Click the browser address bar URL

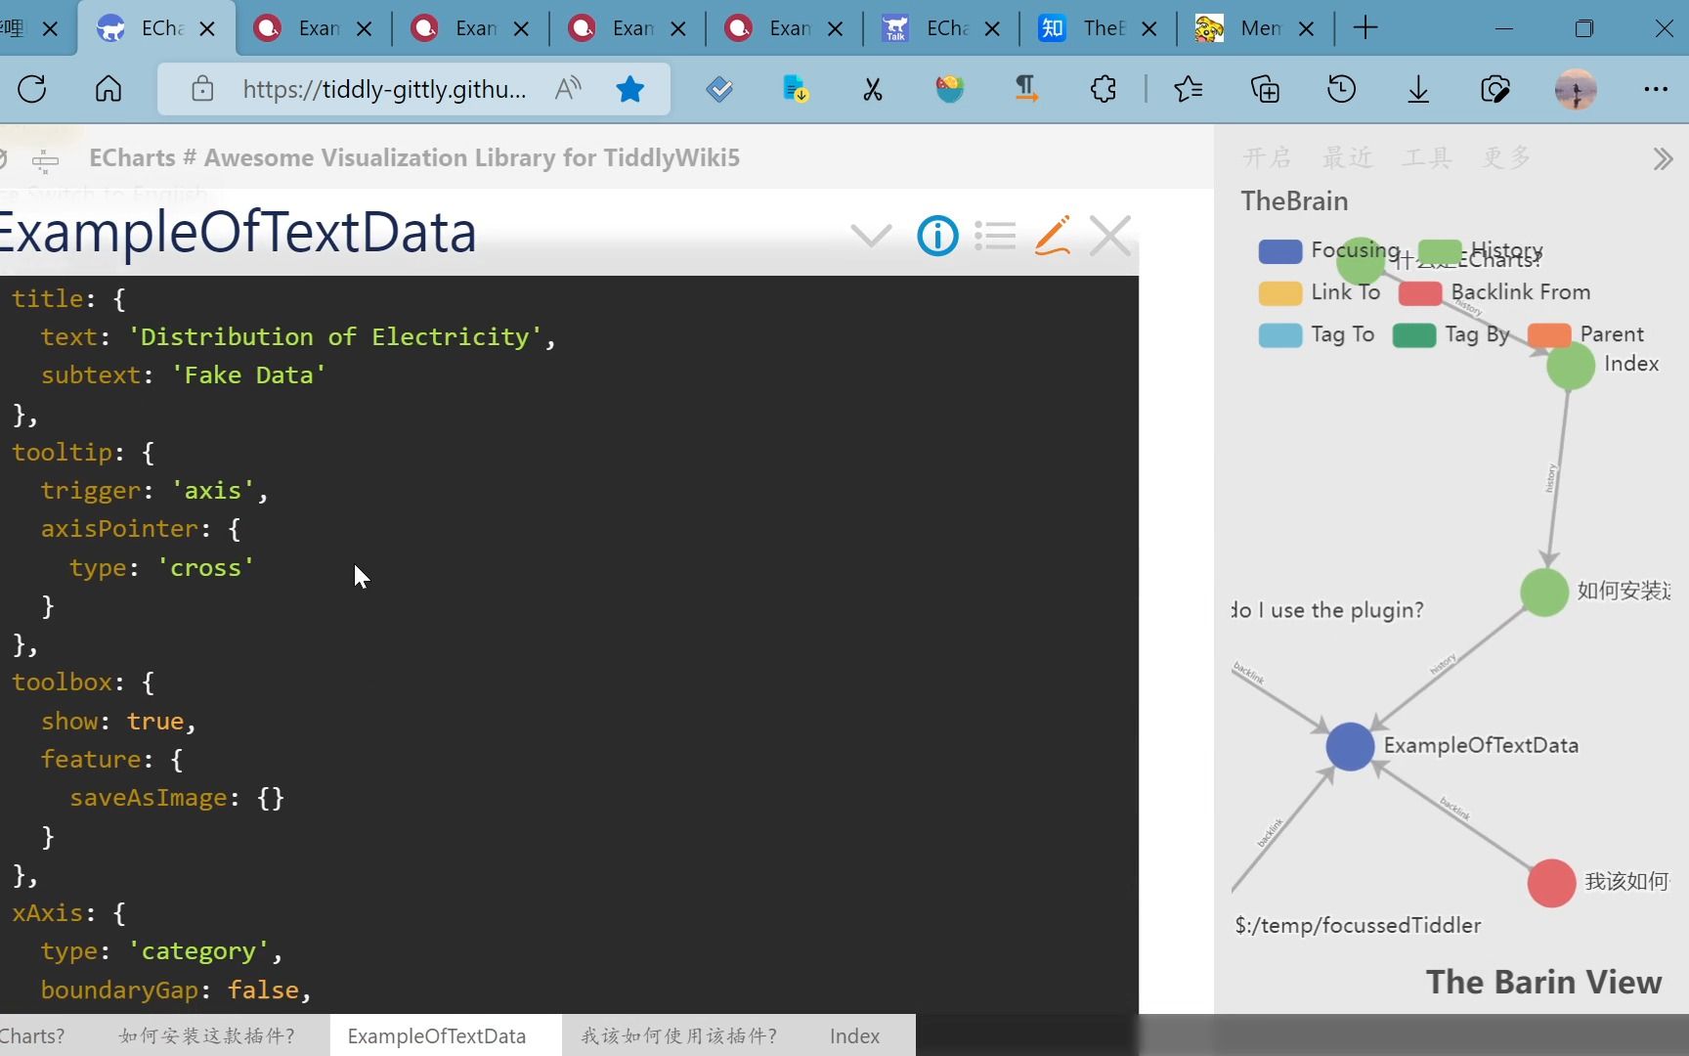click(384, 90)
